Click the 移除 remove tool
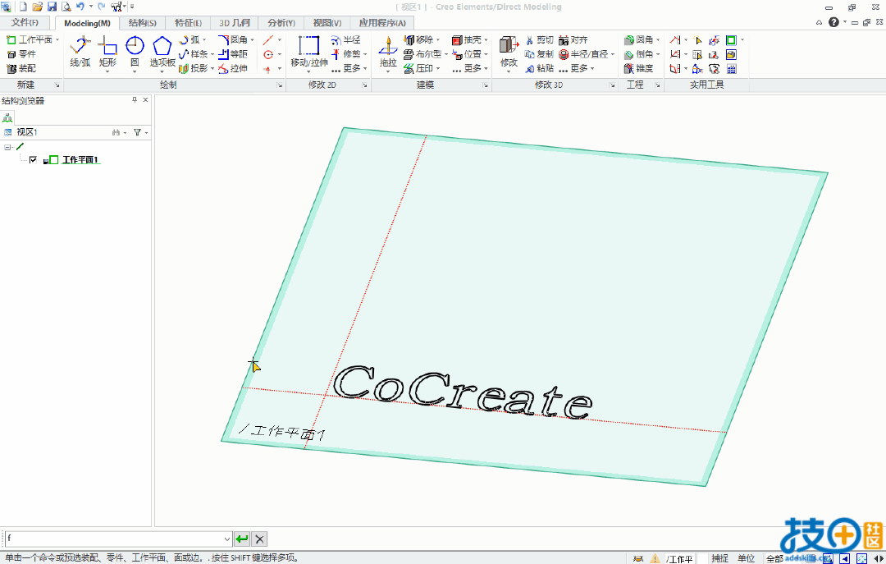The width and height of the screenshot is (886, 564). (x=418, y=39)
